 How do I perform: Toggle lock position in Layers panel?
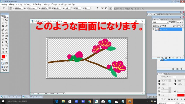pyautogui.click(x=163, y=26)
